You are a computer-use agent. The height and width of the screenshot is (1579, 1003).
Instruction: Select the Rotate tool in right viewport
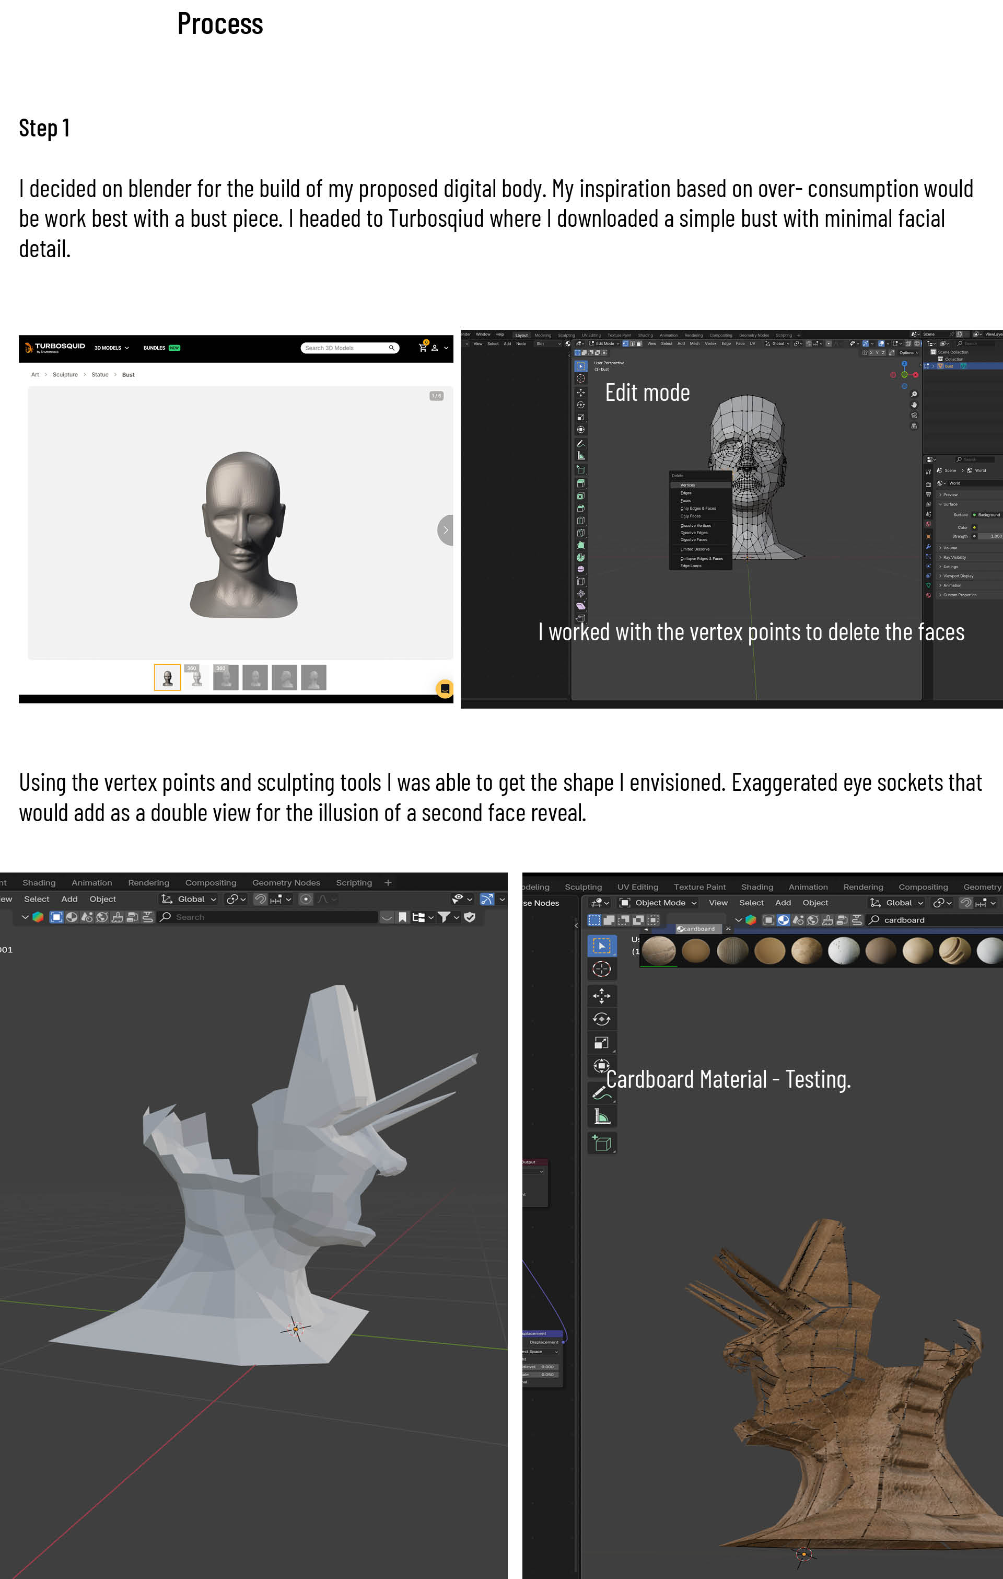pyautogui.click(x=601, y=1019)
